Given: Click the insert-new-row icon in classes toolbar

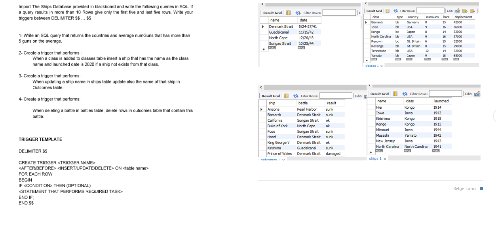Looking at the screenshot, I should [465, 11].
